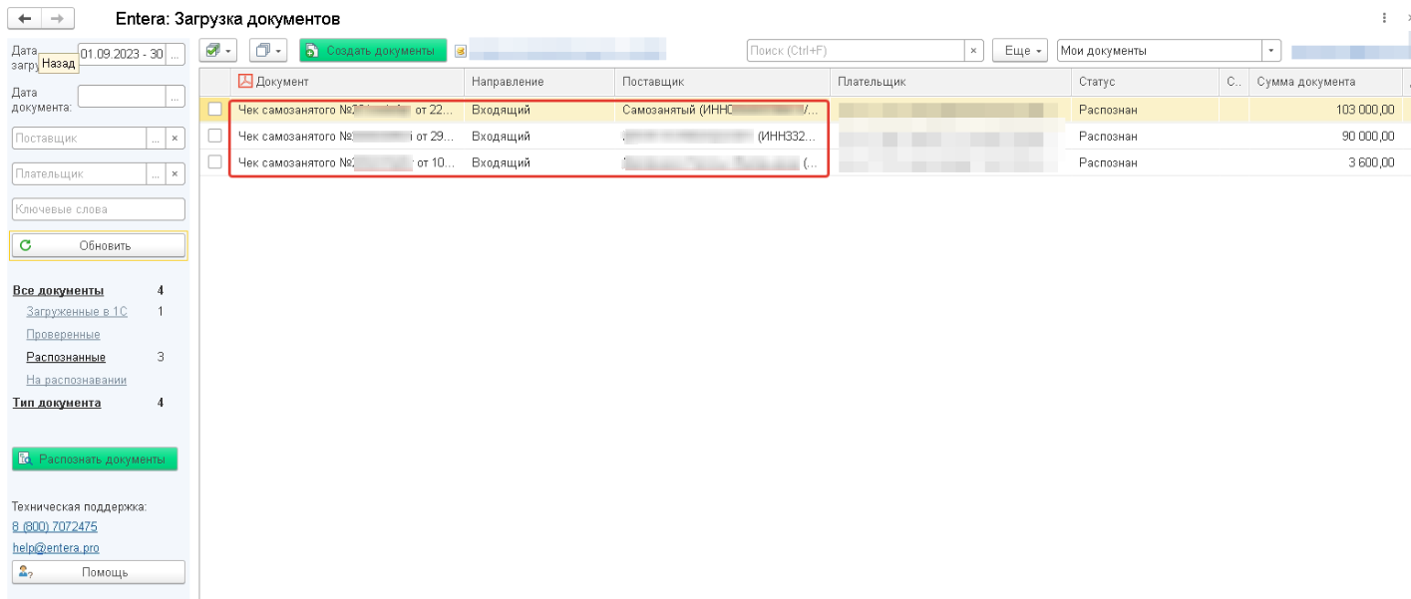Clear the Плательщик filter with ×
The height and width of the screenshot is (599, 1411).
pos(176,173)
